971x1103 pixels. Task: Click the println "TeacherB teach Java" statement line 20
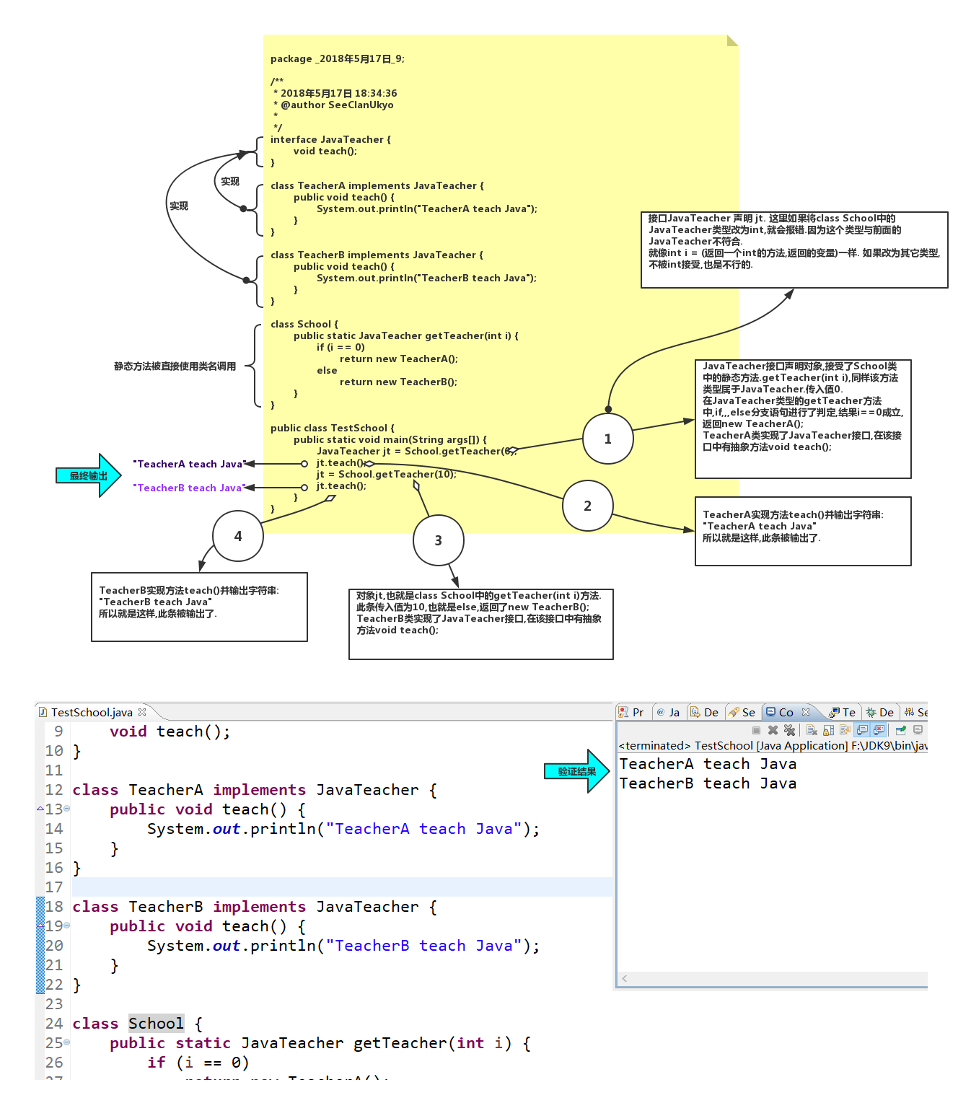point(343,946)
